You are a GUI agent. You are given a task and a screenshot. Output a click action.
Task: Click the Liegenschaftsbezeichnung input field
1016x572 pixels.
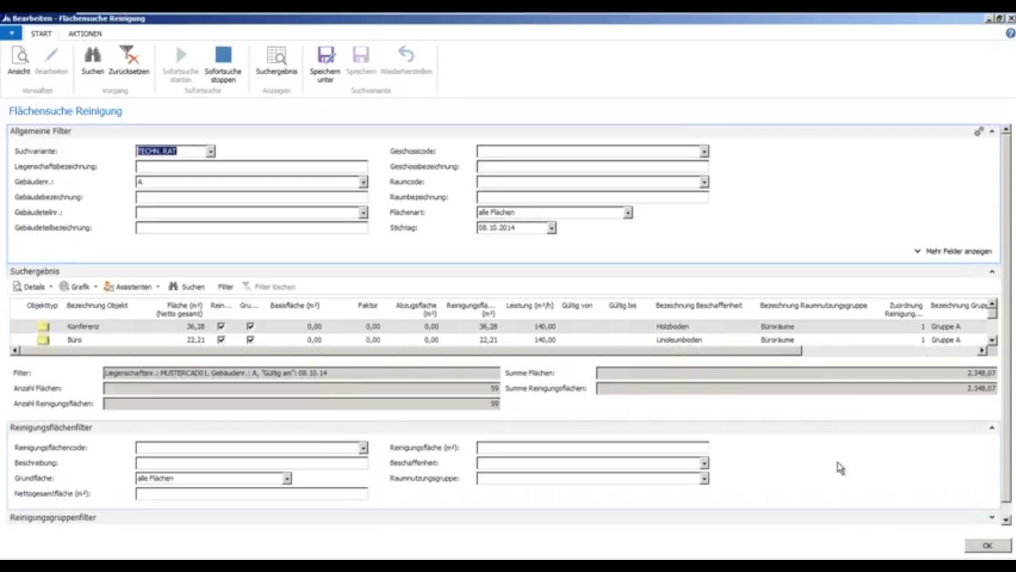click(x=251, y=167)
